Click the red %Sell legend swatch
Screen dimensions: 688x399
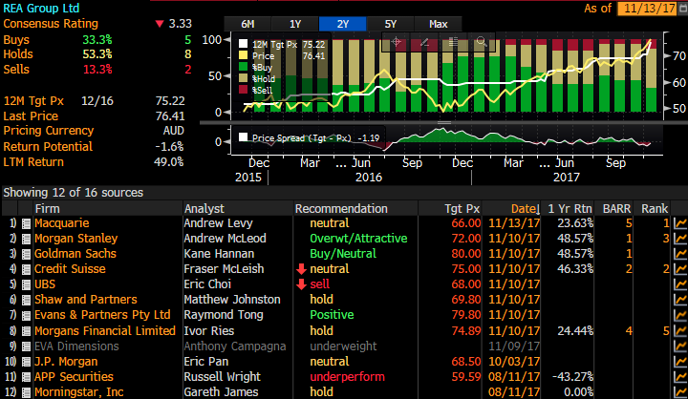(x=243, y=90)
